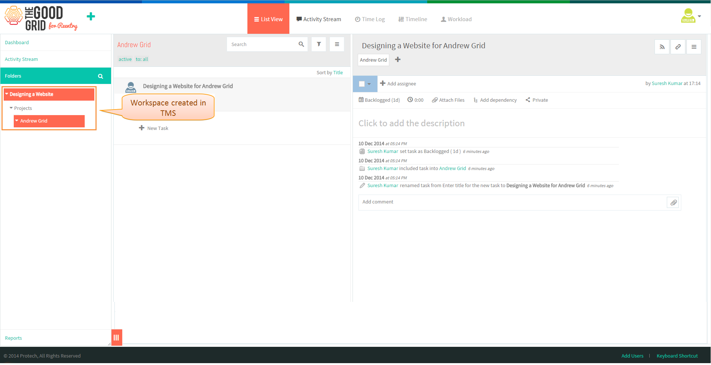The width and height of the screenshot is (711, 365).
Task: Click the red sidebar collapse handle
Action: click(x=117, y=338)
